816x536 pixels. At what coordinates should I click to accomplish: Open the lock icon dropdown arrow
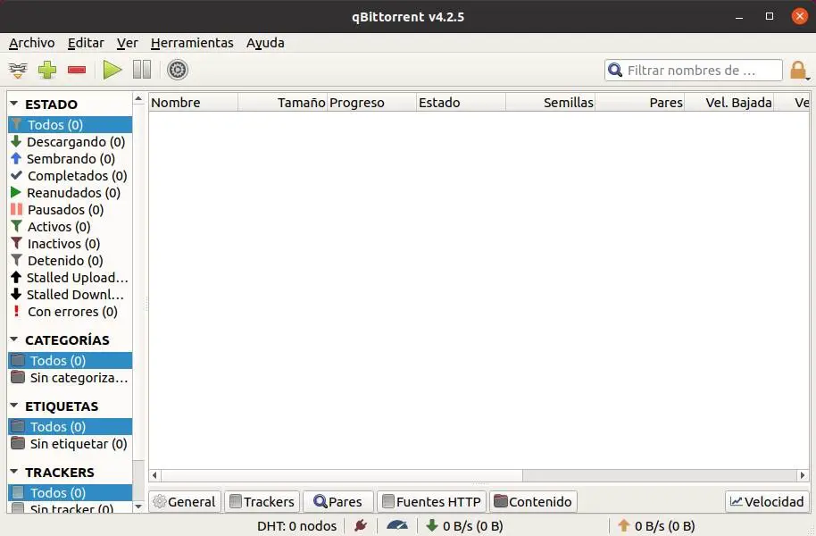(808, 79)
